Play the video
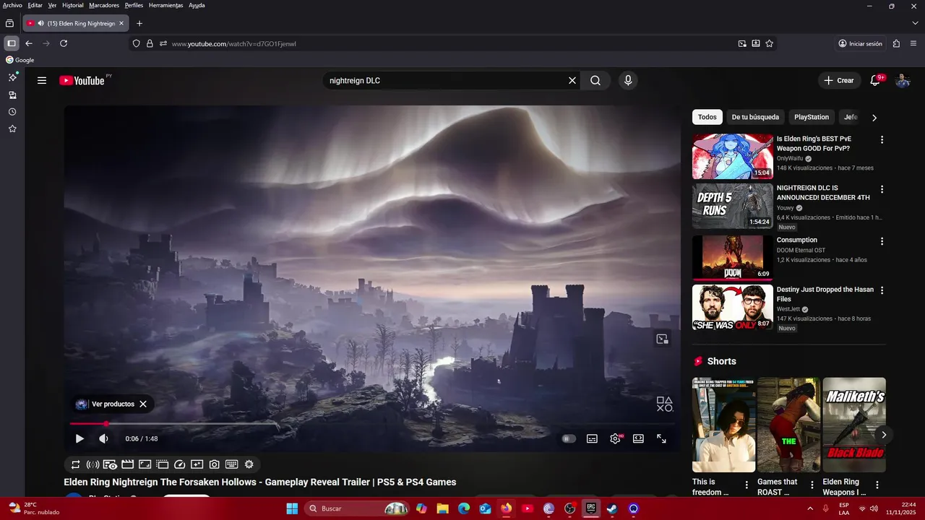 click(79, 438)
